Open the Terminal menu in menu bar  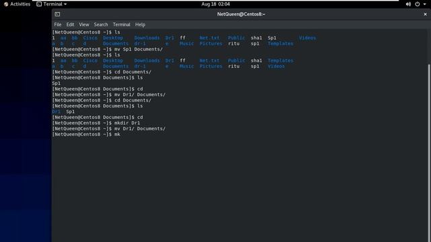tap(121, 24)
